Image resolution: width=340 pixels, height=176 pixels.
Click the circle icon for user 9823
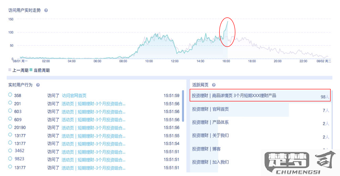(10, 159)
